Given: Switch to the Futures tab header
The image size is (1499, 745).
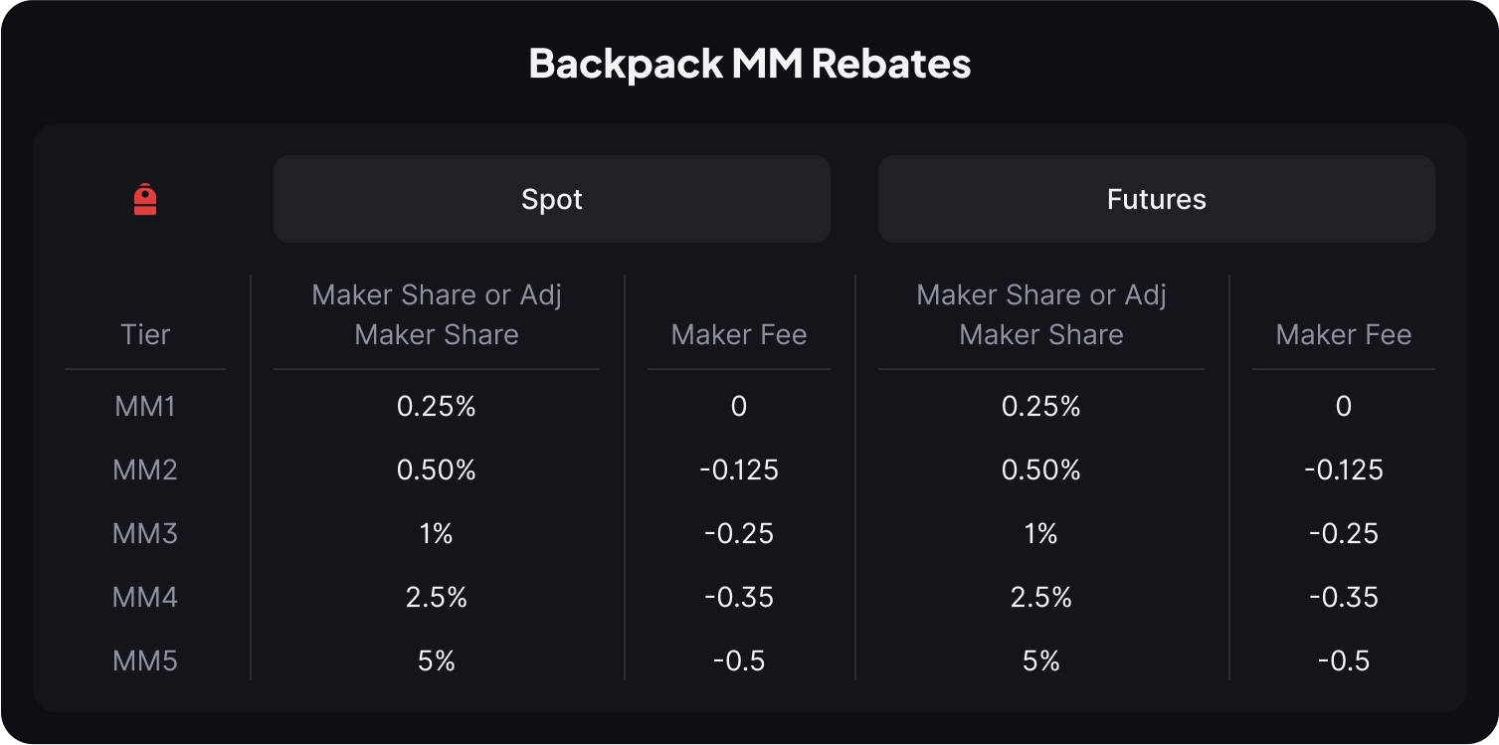Looking at the screenshot, I should 1156,199.
